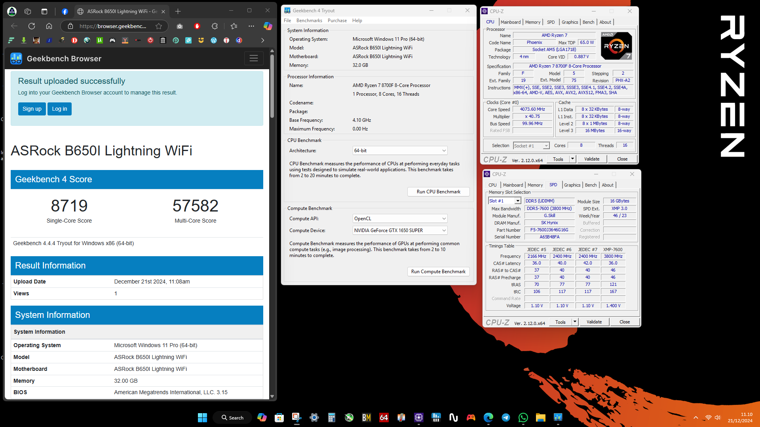
Task: Open Copilot from the browser toolbar
Action: point(268,26)
